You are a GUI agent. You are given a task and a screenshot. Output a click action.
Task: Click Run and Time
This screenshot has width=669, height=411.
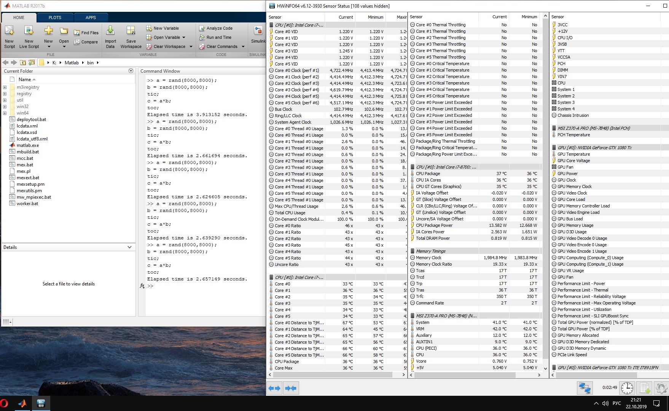(x=215, y=37)
